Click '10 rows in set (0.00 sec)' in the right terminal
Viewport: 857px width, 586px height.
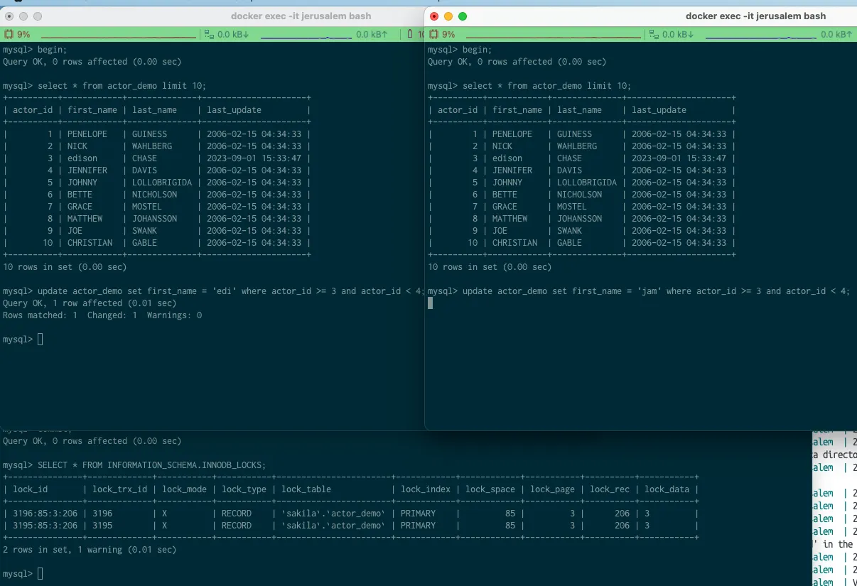pyautogui.click(x=490, y=267)
